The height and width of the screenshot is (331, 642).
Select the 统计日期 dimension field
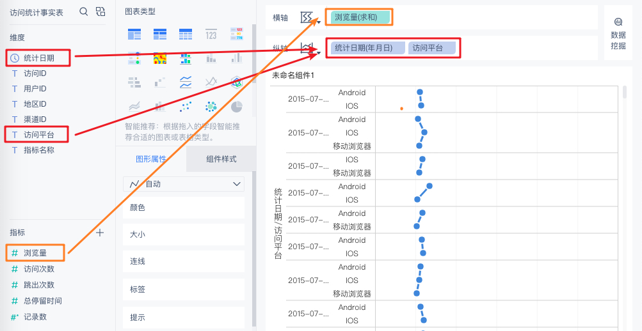pyautogui.click(x=38, y=58)
